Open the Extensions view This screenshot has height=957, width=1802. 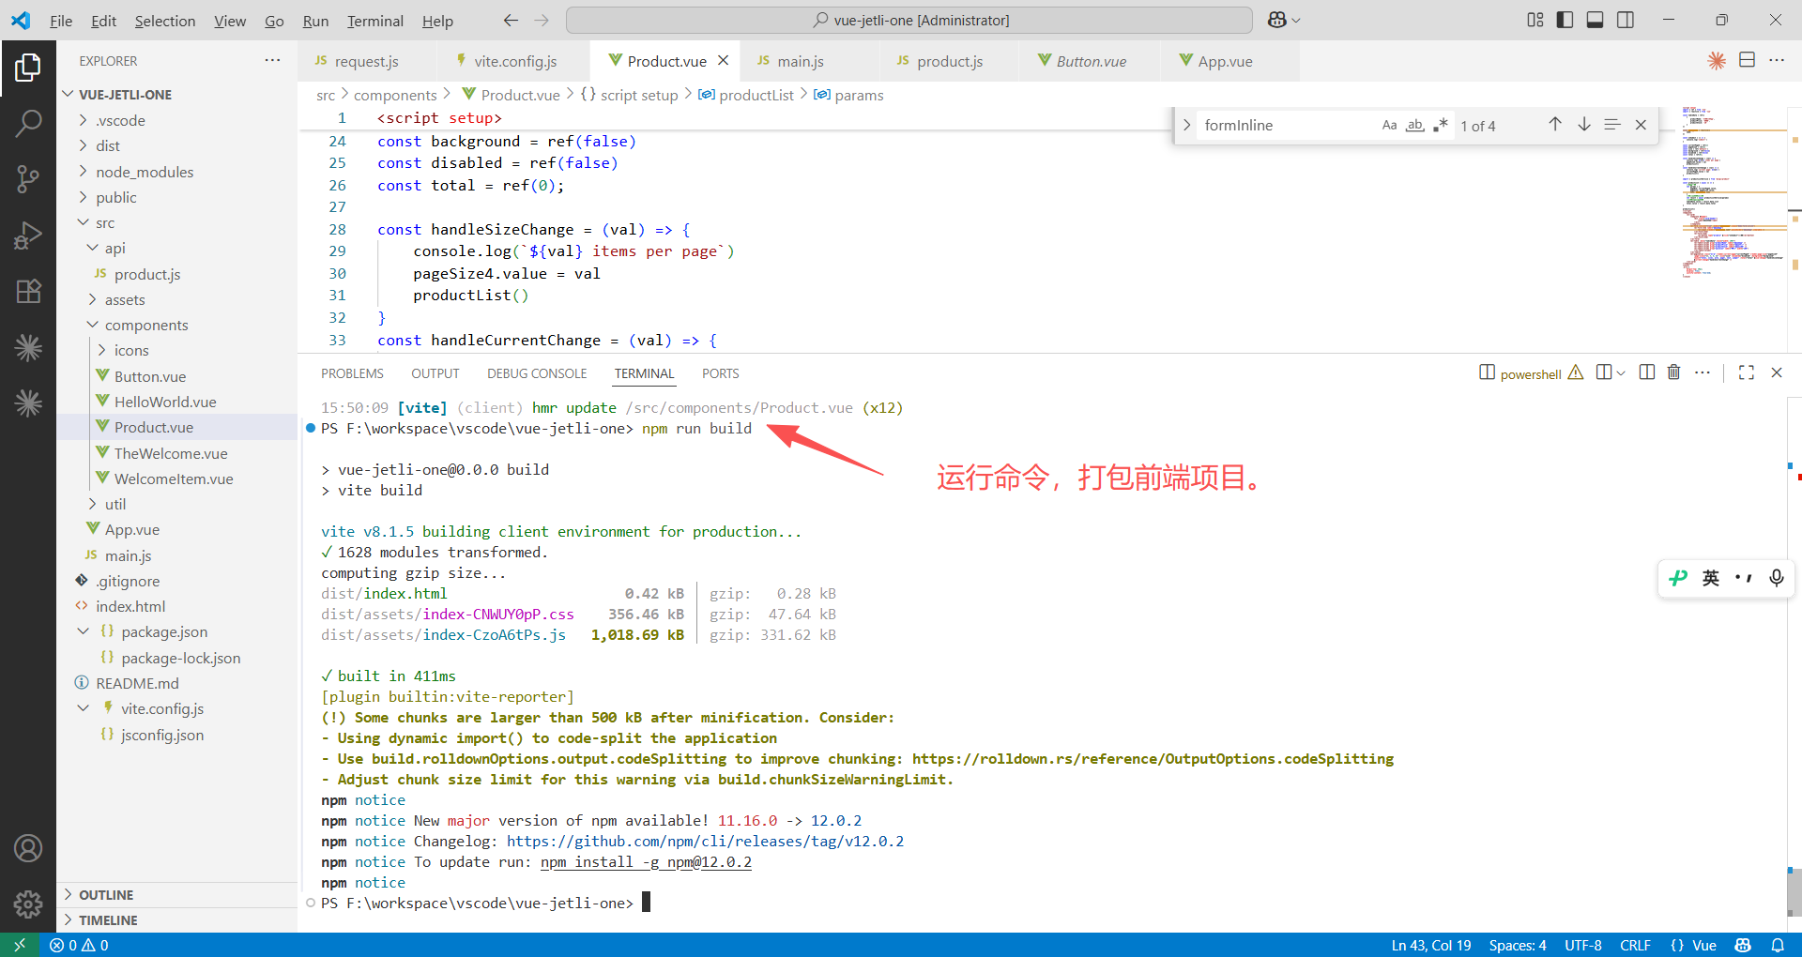click(x=28, y=292)
